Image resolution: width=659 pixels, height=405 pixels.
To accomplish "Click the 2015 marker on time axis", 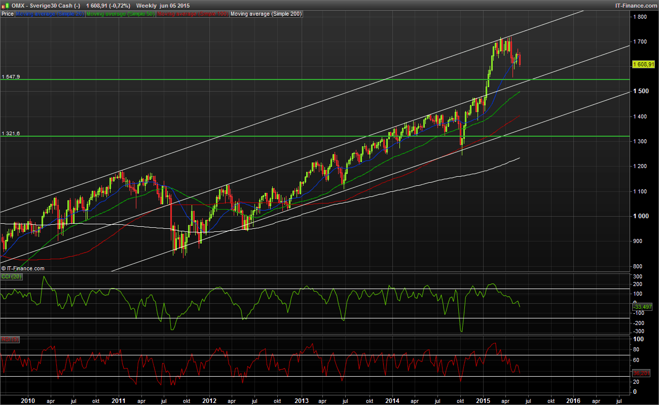I will tap(483, 400).
